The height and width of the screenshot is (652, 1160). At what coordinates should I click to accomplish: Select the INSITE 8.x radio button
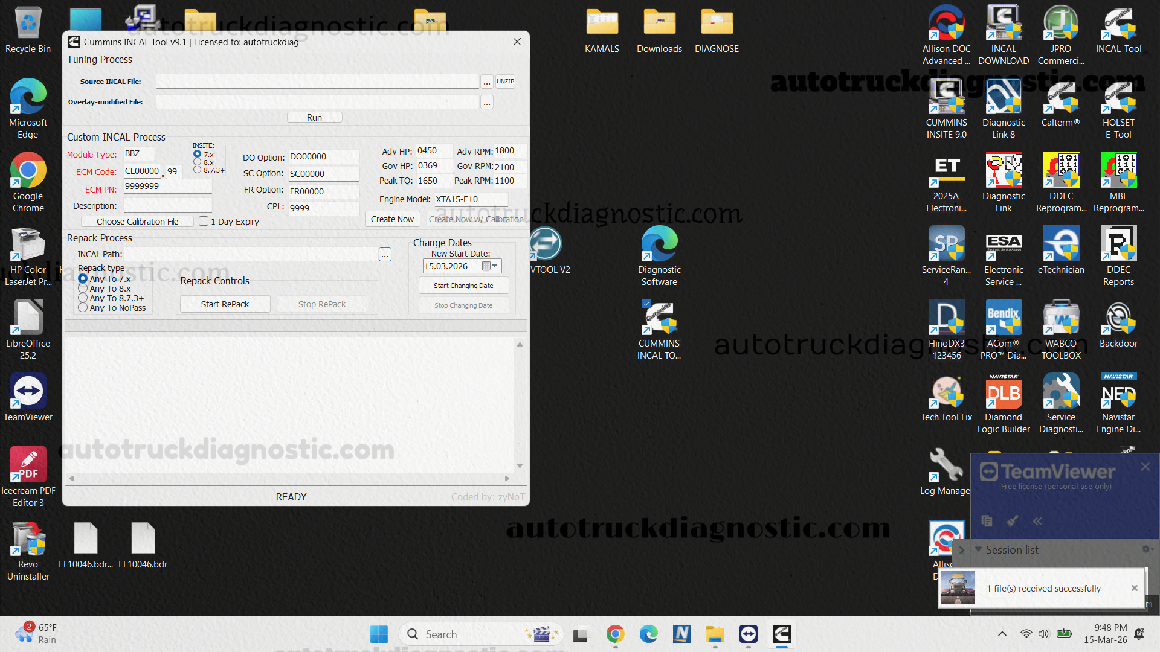coord(197,162)
